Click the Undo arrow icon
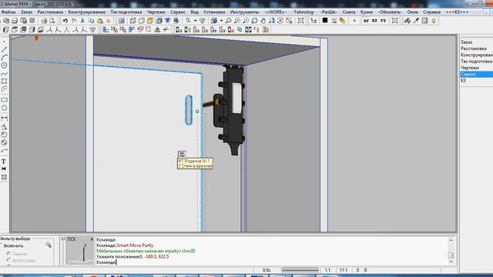The image size is (493, 277). 65,21
